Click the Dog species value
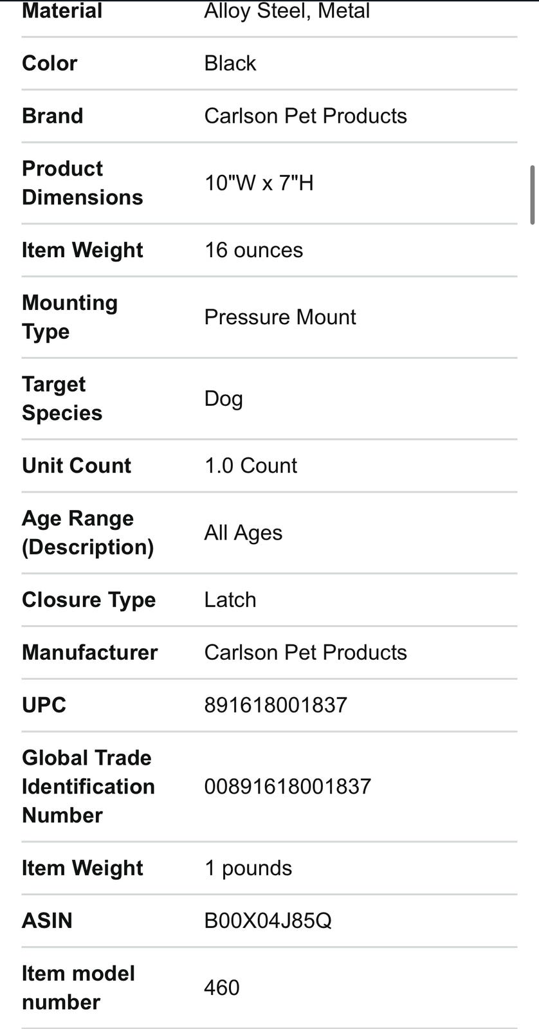 tap(223, 398)
